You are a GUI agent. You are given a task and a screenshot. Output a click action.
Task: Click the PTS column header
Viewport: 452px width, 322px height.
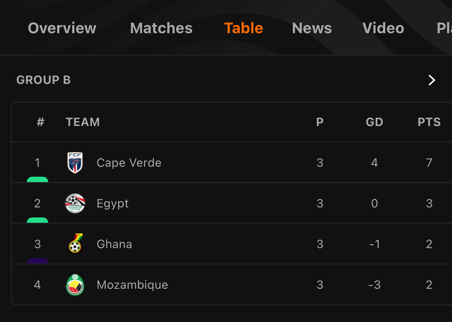coord(429,122)
